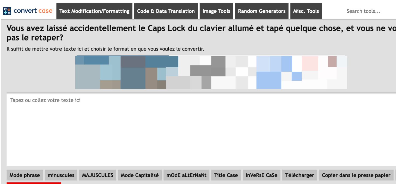Open the Code & Data Translation menu

(x=166, y=11)
